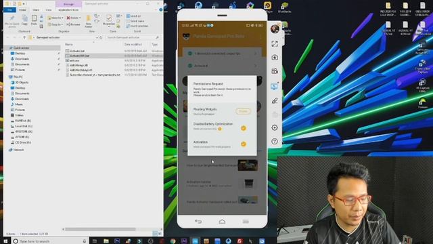Image resolution: width=433 pixels, height=244 pixels.
Task: Click Pin to Quick access in ribbon
Action: [x=12, y=21]
